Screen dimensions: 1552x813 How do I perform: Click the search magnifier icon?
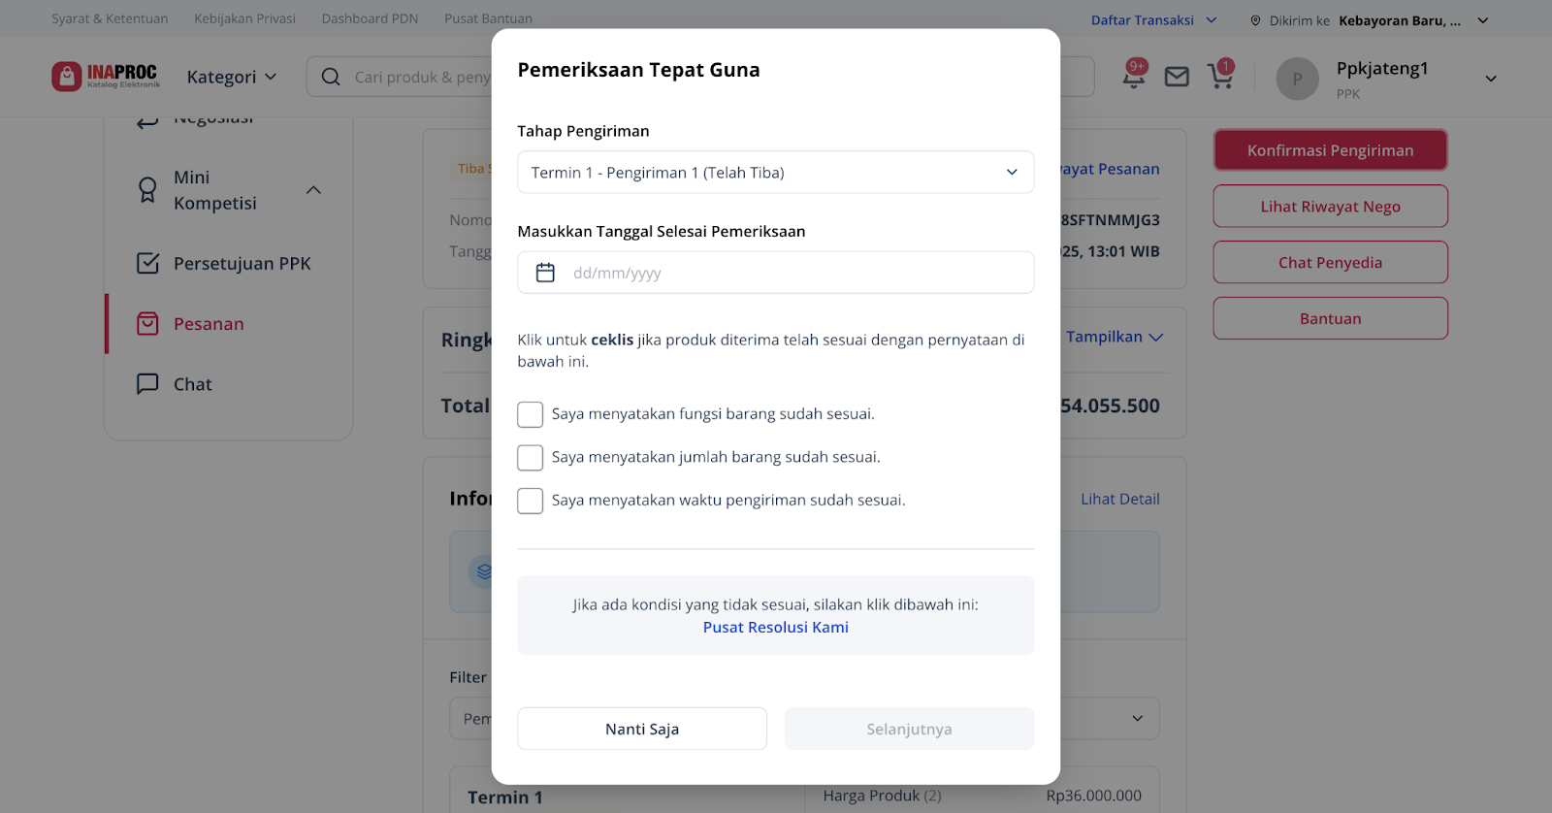click(x=331, y=77)
